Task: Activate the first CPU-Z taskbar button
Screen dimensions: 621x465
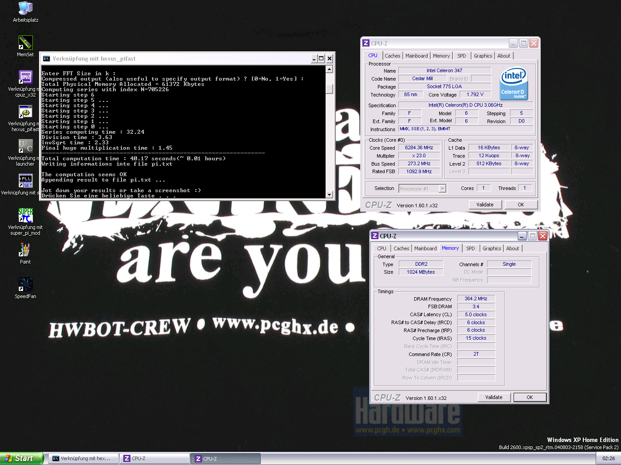Action: tap(155, 458)
